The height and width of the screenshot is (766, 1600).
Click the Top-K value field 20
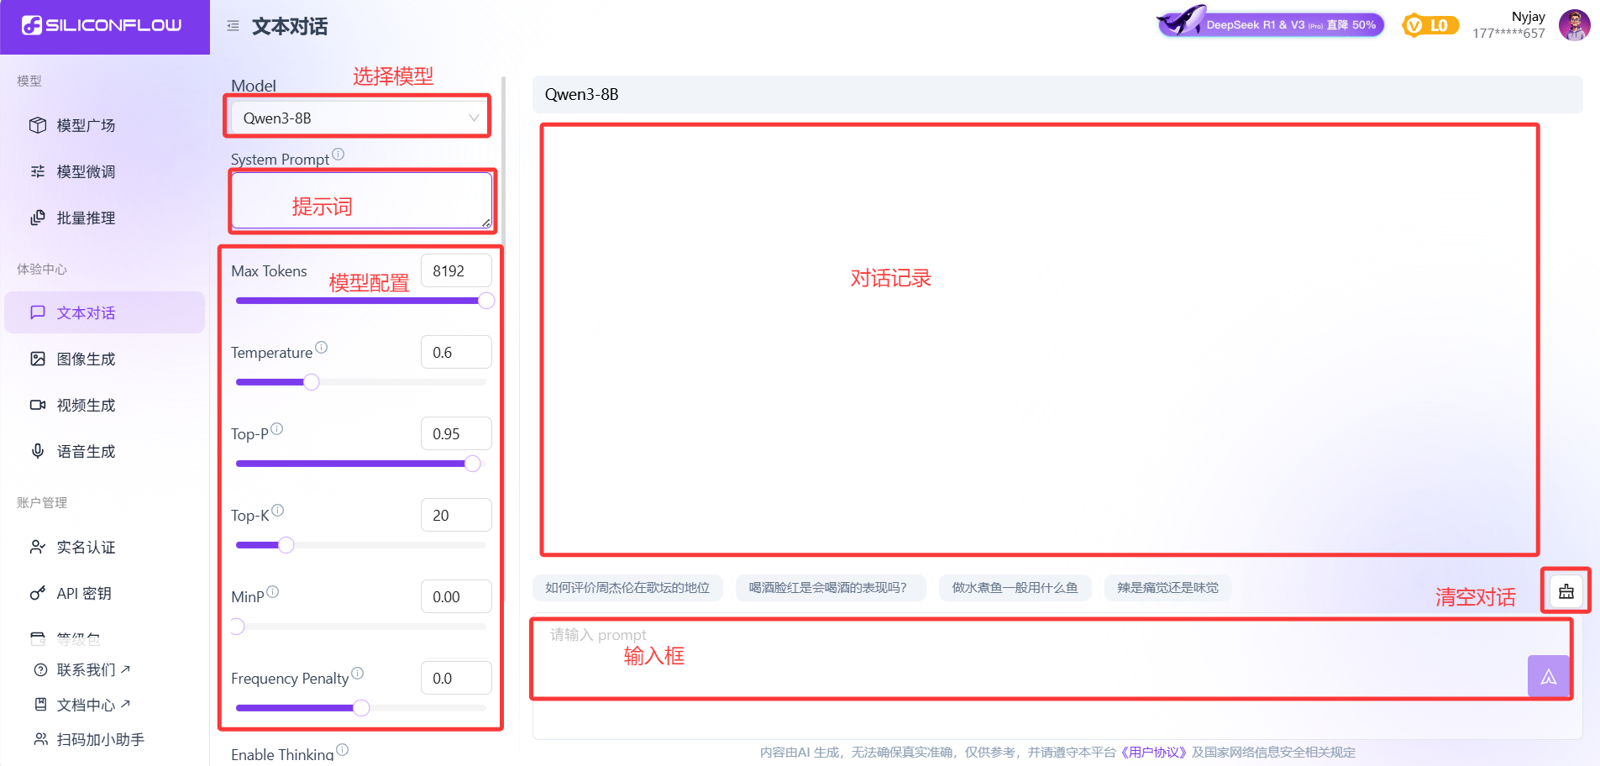(x=456, y=515)
